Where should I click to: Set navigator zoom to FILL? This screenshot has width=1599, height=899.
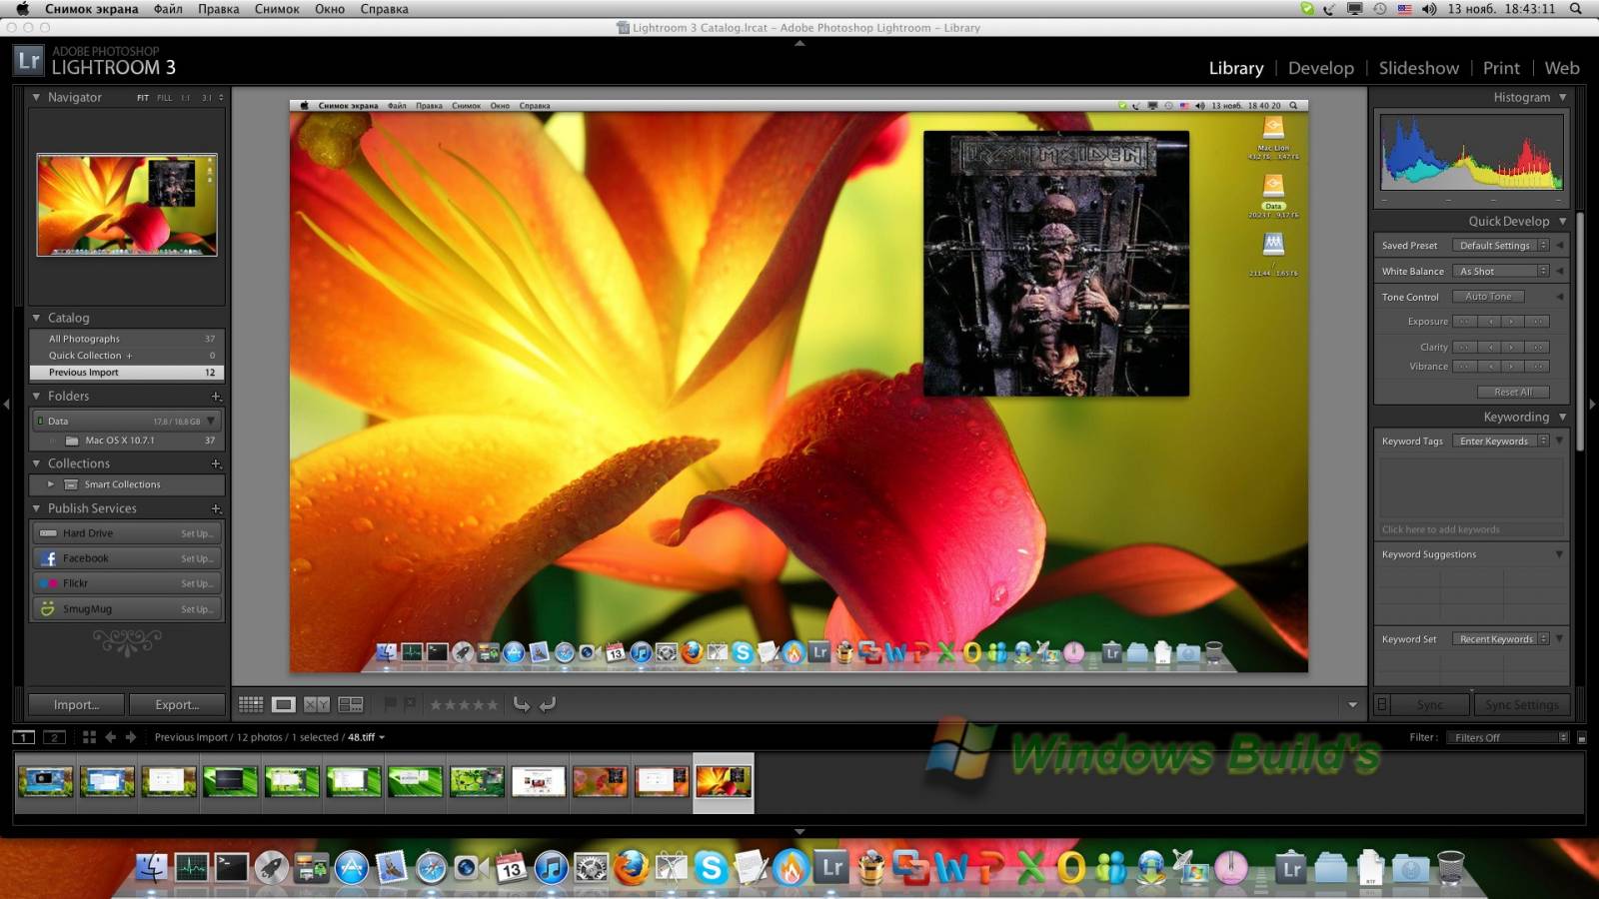pos(164,98)
